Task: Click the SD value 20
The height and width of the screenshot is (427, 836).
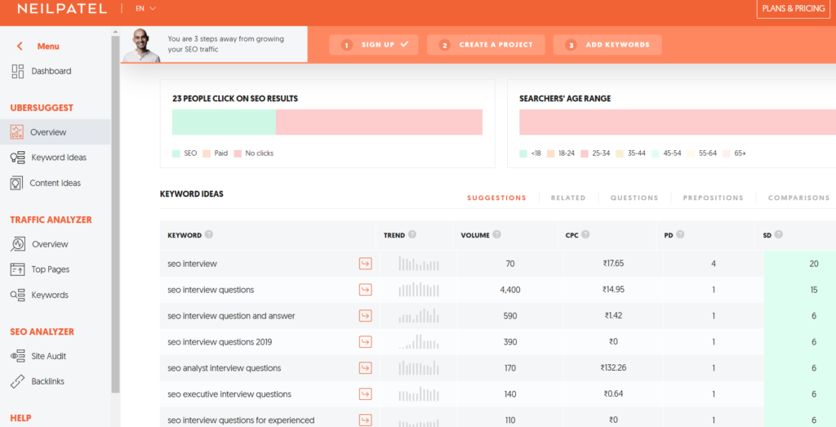Action: [814, 264]
